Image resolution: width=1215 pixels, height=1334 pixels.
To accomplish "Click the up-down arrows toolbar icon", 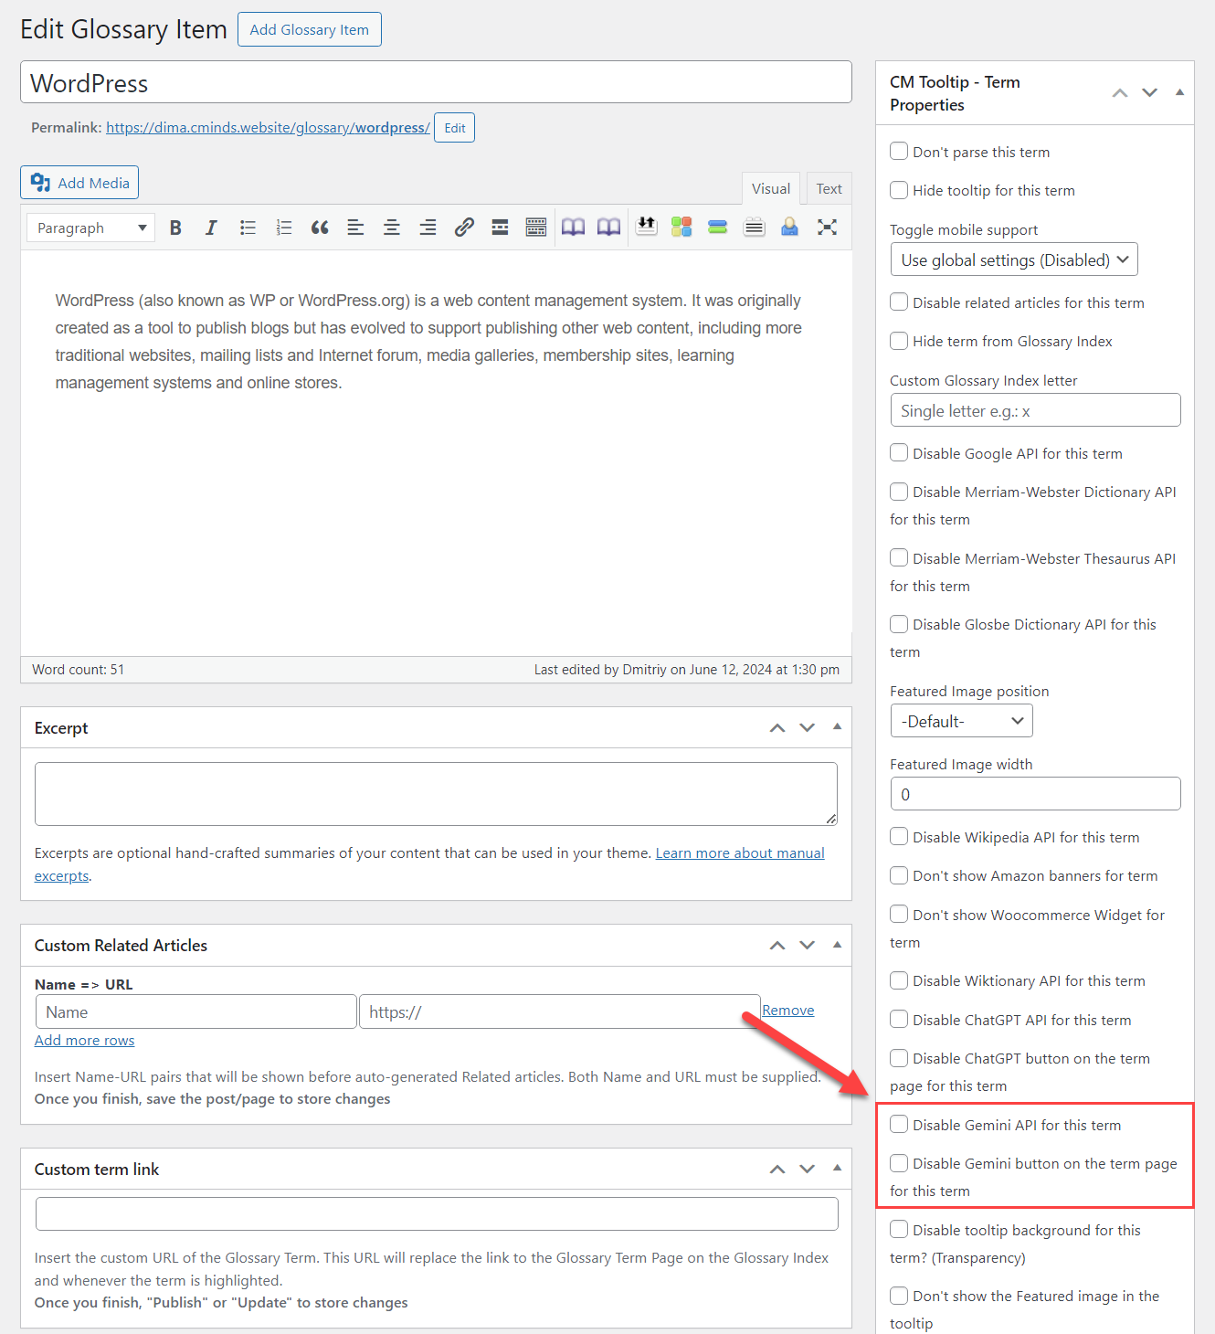I will (647, 226).
